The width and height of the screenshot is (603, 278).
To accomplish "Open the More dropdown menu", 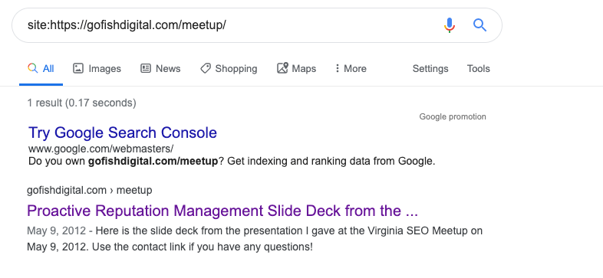I will tap(351, 68).
